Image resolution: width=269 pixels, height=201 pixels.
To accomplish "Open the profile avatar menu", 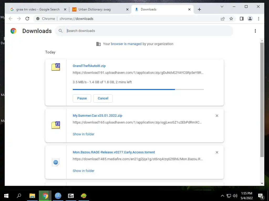I will (250, 19).
